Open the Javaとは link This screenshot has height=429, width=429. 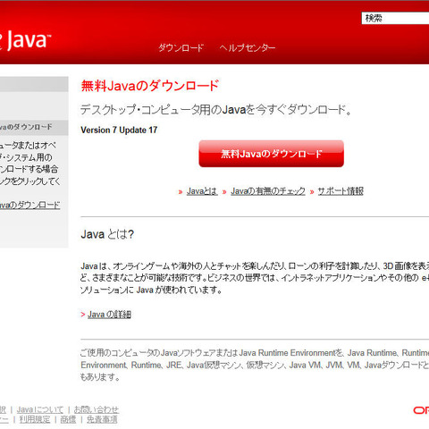coord(202,191)
